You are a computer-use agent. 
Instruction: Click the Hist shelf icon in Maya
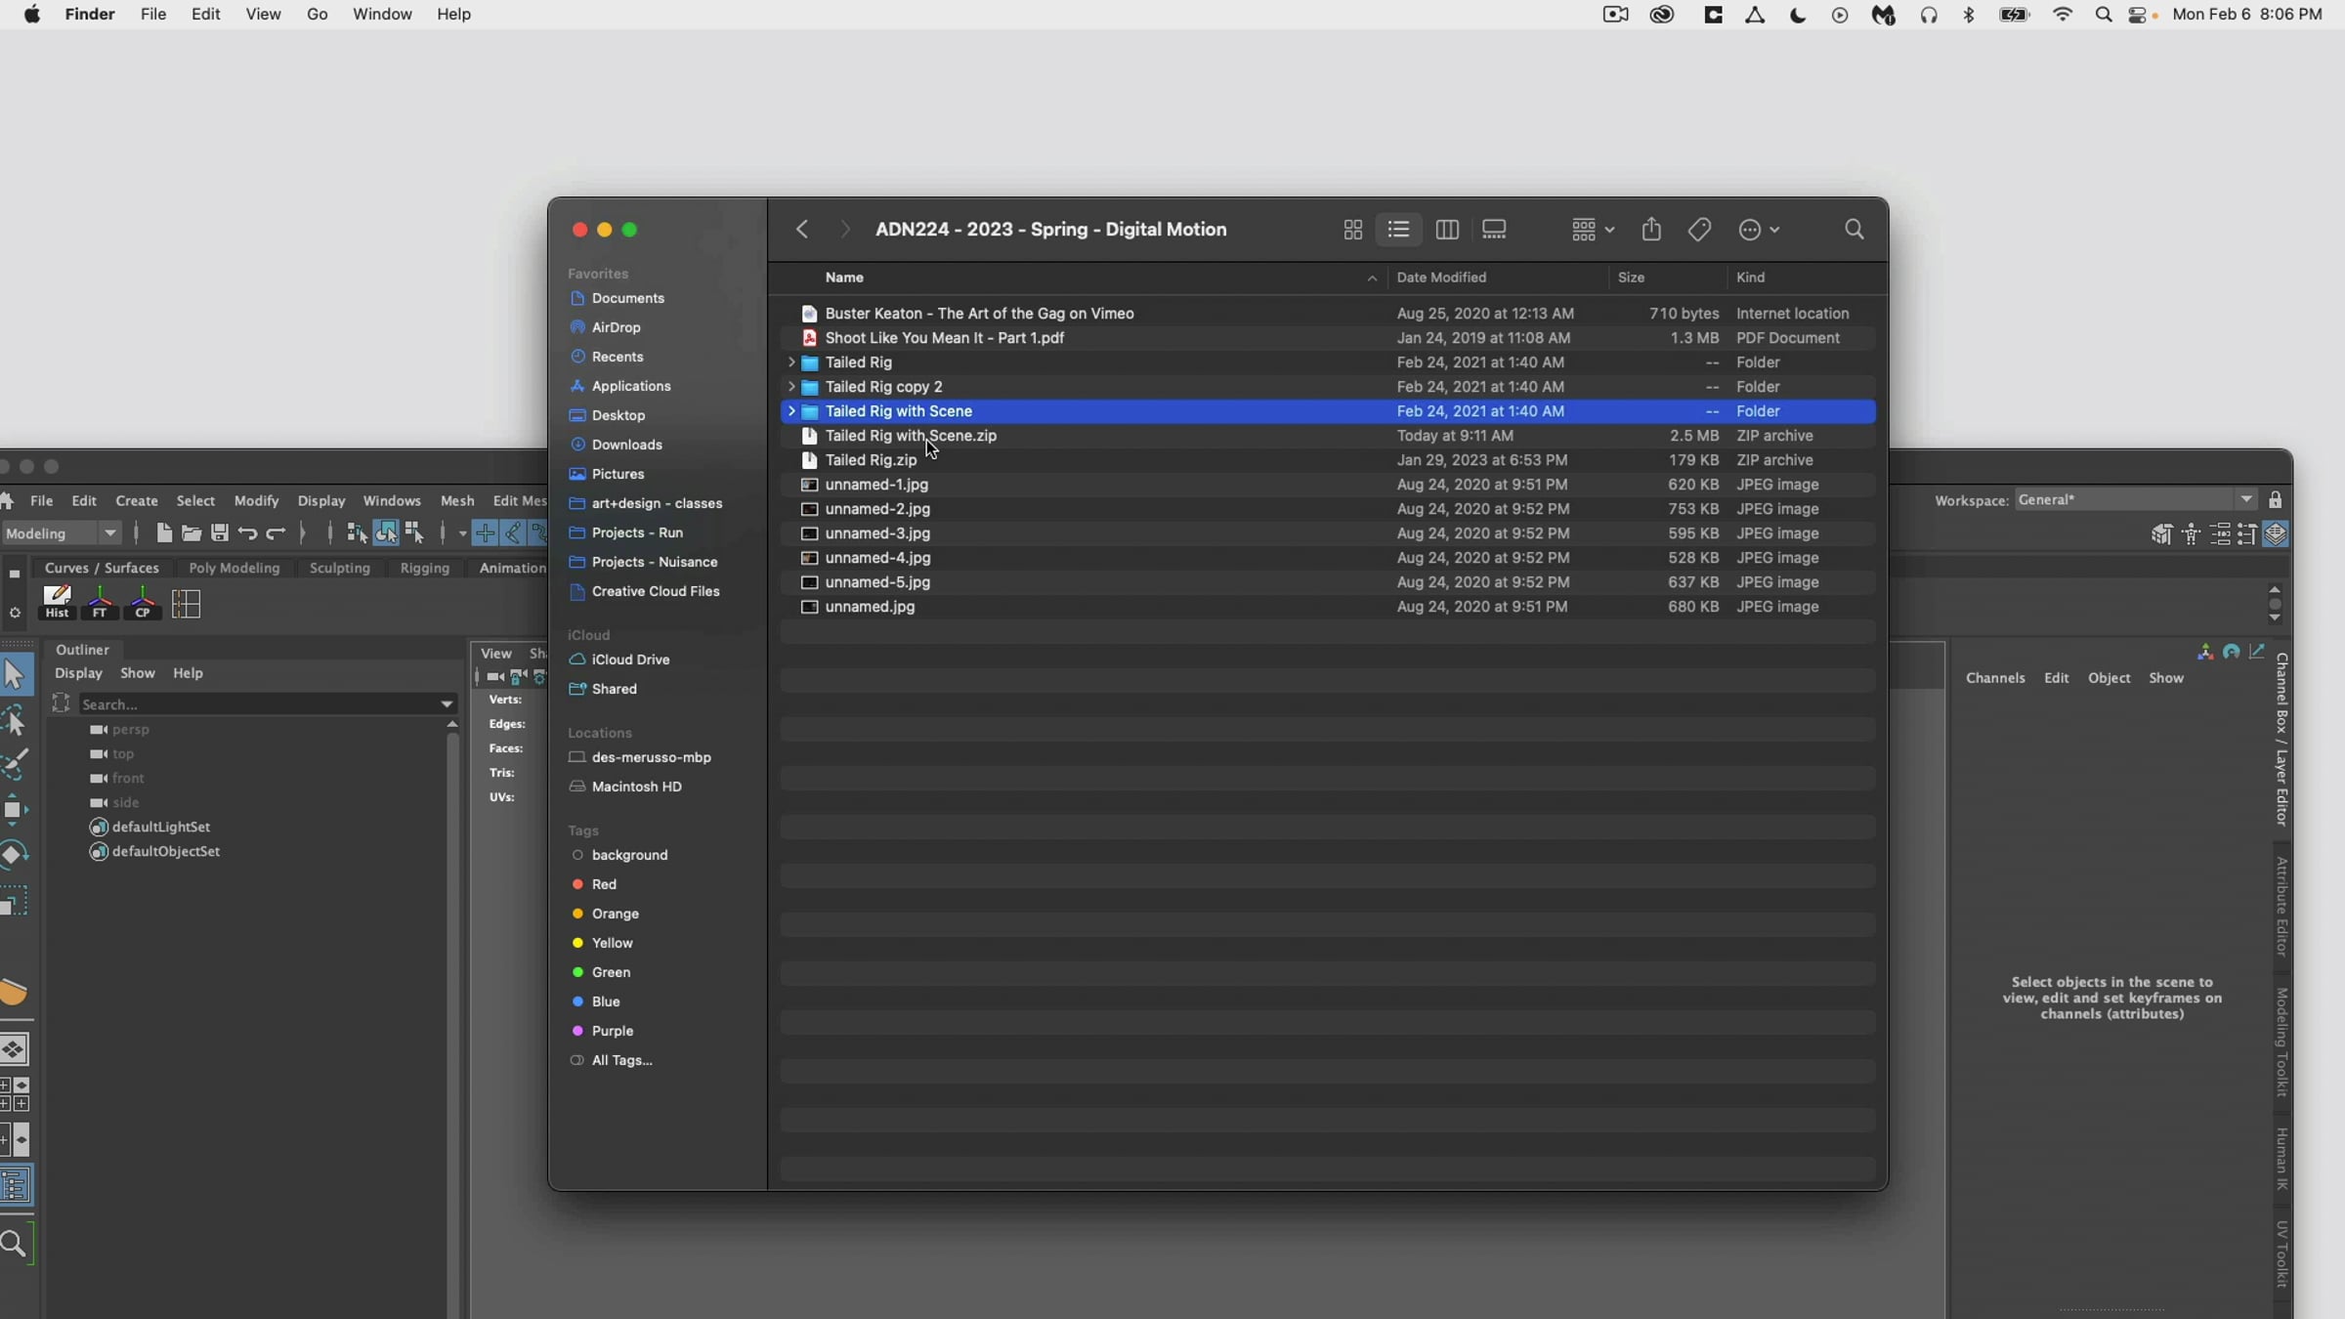tap(57, 603)
